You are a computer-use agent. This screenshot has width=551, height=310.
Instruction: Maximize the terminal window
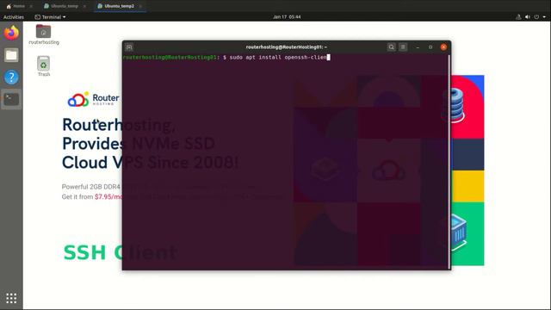pyautogui.click(x=430, y=47)
